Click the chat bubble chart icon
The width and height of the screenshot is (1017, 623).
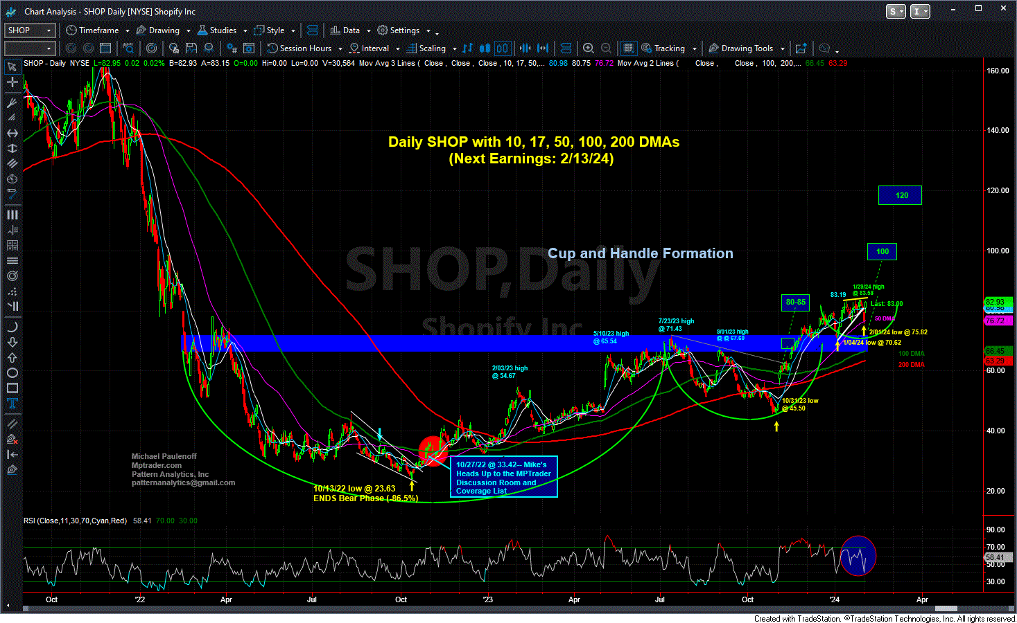coord(824,48)
